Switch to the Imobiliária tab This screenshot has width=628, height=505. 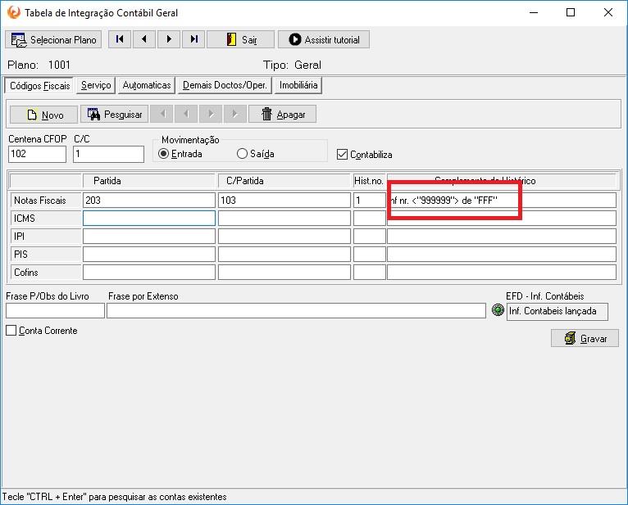tap(298, 85)
